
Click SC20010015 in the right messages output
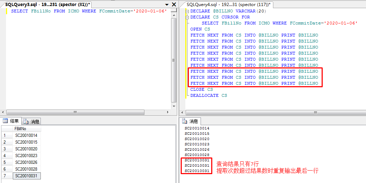pyautogui.click(x=197, y=134)
